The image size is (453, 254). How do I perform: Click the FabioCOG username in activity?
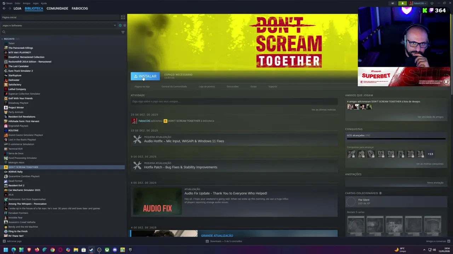coord(144,121)
